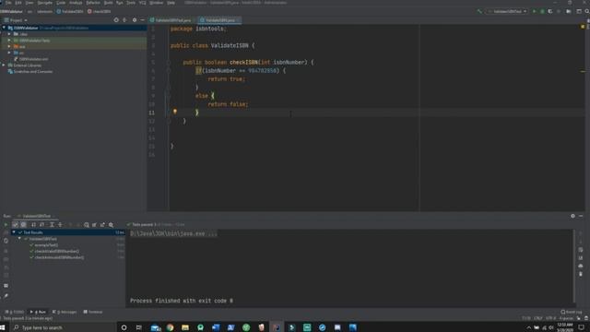Rerun tests with green arrow in Run panel
This screenshot has width=590, height=332.
[x=6, y=225]
